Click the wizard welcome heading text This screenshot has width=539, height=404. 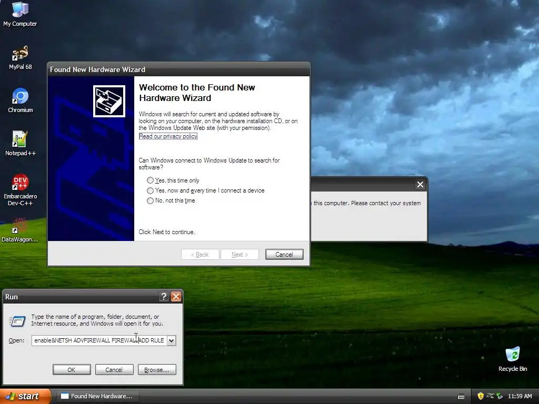coord(197,93)
